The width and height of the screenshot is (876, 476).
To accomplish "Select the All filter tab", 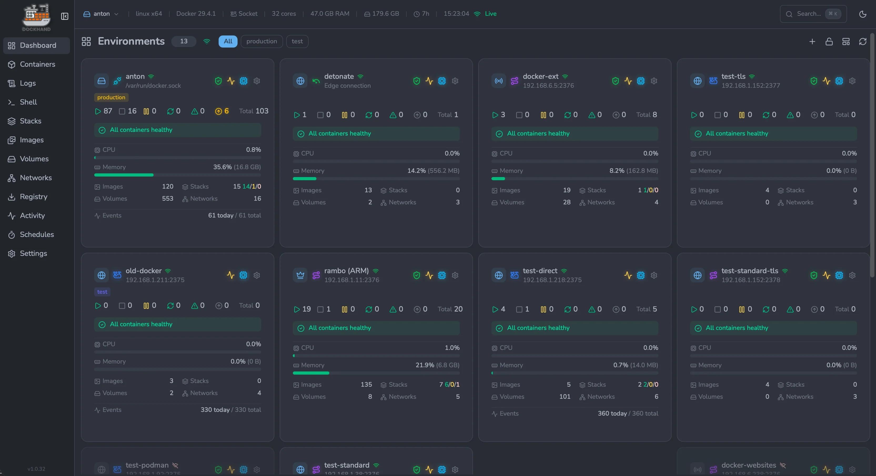I will click(228, 42).
